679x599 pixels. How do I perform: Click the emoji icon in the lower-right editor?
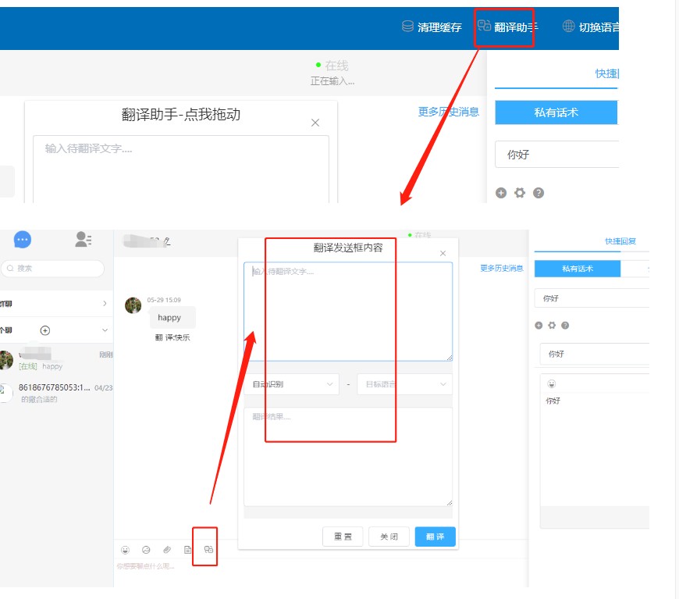coord(551,383)
